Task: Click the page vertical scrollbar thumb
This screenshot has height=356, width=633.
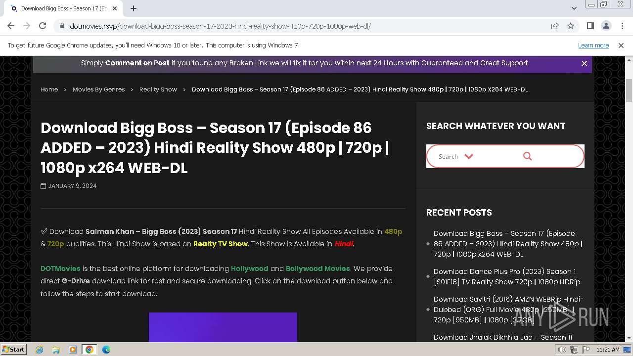Action: point(629,90)
